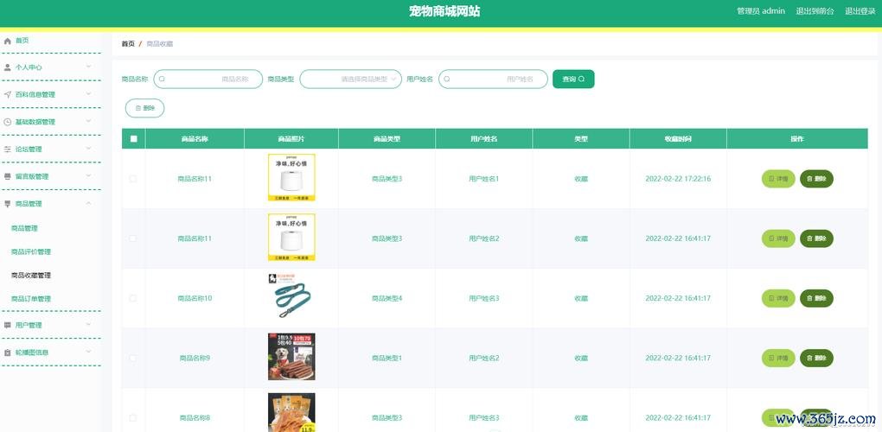
Task: Open 商品收藏管理 in the sidebar
Action: [x=31, y=276]
